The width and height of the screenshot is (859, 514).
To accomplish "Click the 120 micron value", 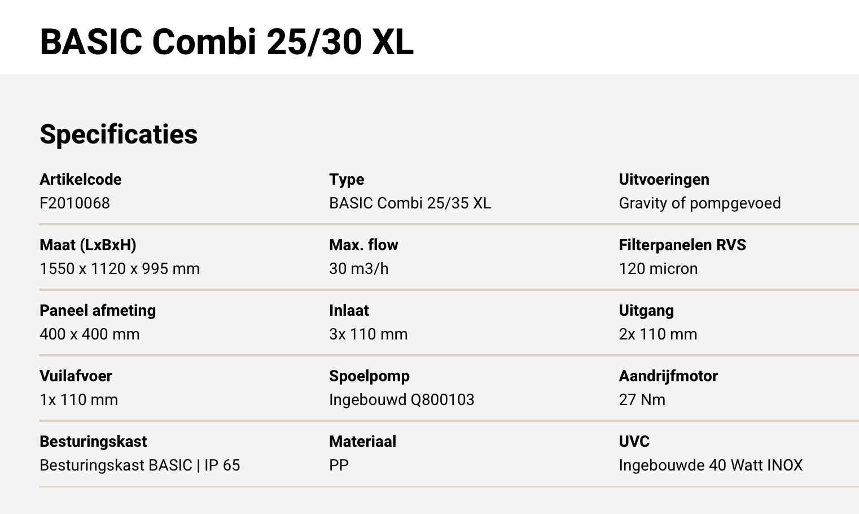I will pos(658,269).
